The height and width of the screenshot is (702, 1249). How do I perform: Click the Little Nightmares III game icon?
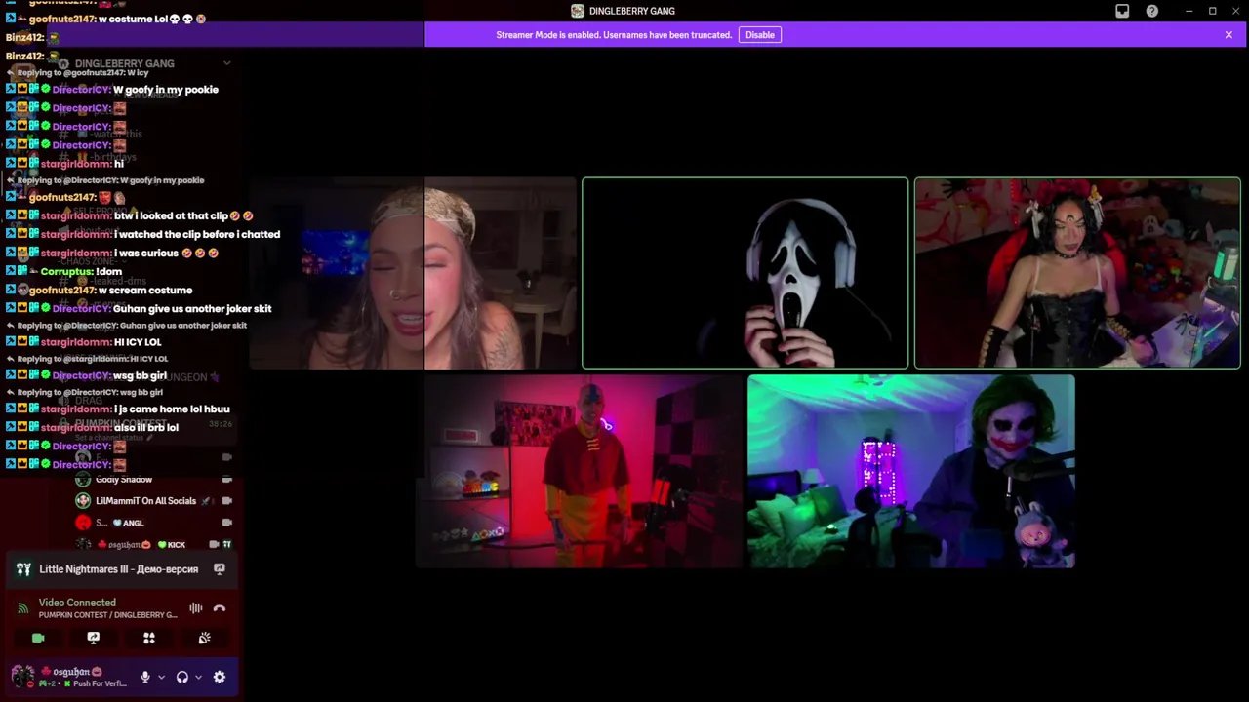click(x=23, y=569)
